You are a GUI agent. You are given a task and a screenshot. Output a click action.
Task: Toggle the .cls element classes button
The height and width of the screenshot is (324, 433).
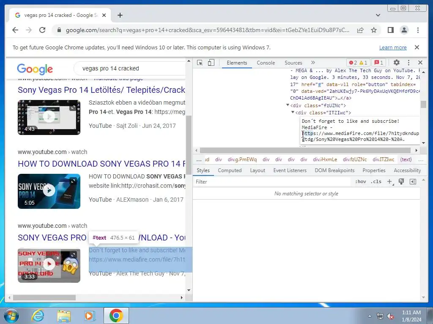376,181
